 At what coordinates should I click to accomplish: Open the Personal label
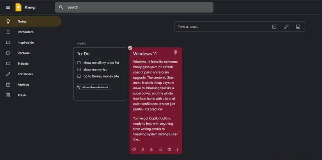point(30,53)
